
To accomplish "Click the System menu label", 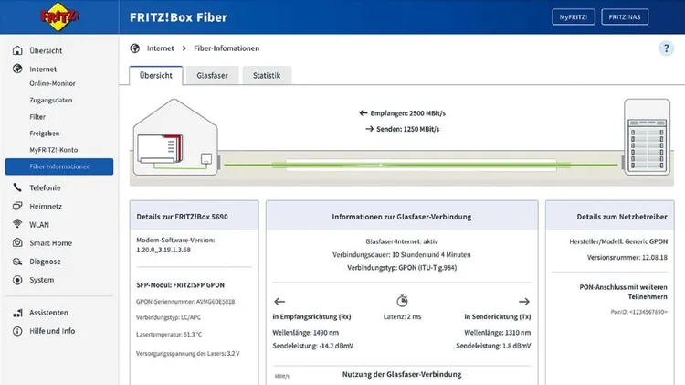I will click(x=42, y=280).
